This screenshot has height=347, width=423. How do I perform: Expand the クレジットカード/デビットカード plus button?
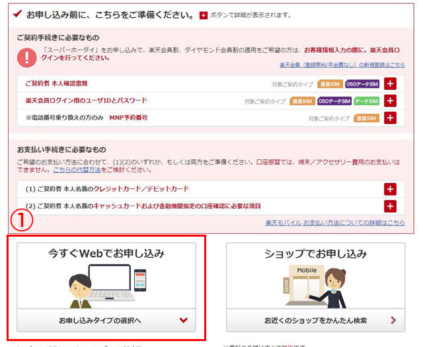click(x=390, y=189)
